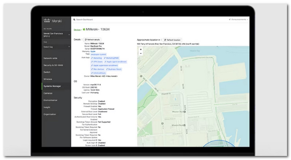This screenshot has width=291, height=160.
Task: Click the device serial number value
Action: (97, 49)
